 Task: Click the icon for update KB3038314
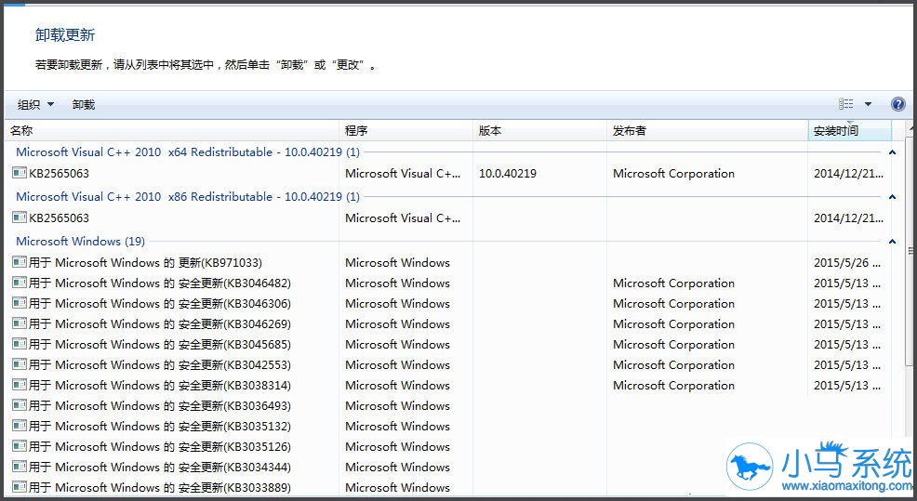(20, 385)
